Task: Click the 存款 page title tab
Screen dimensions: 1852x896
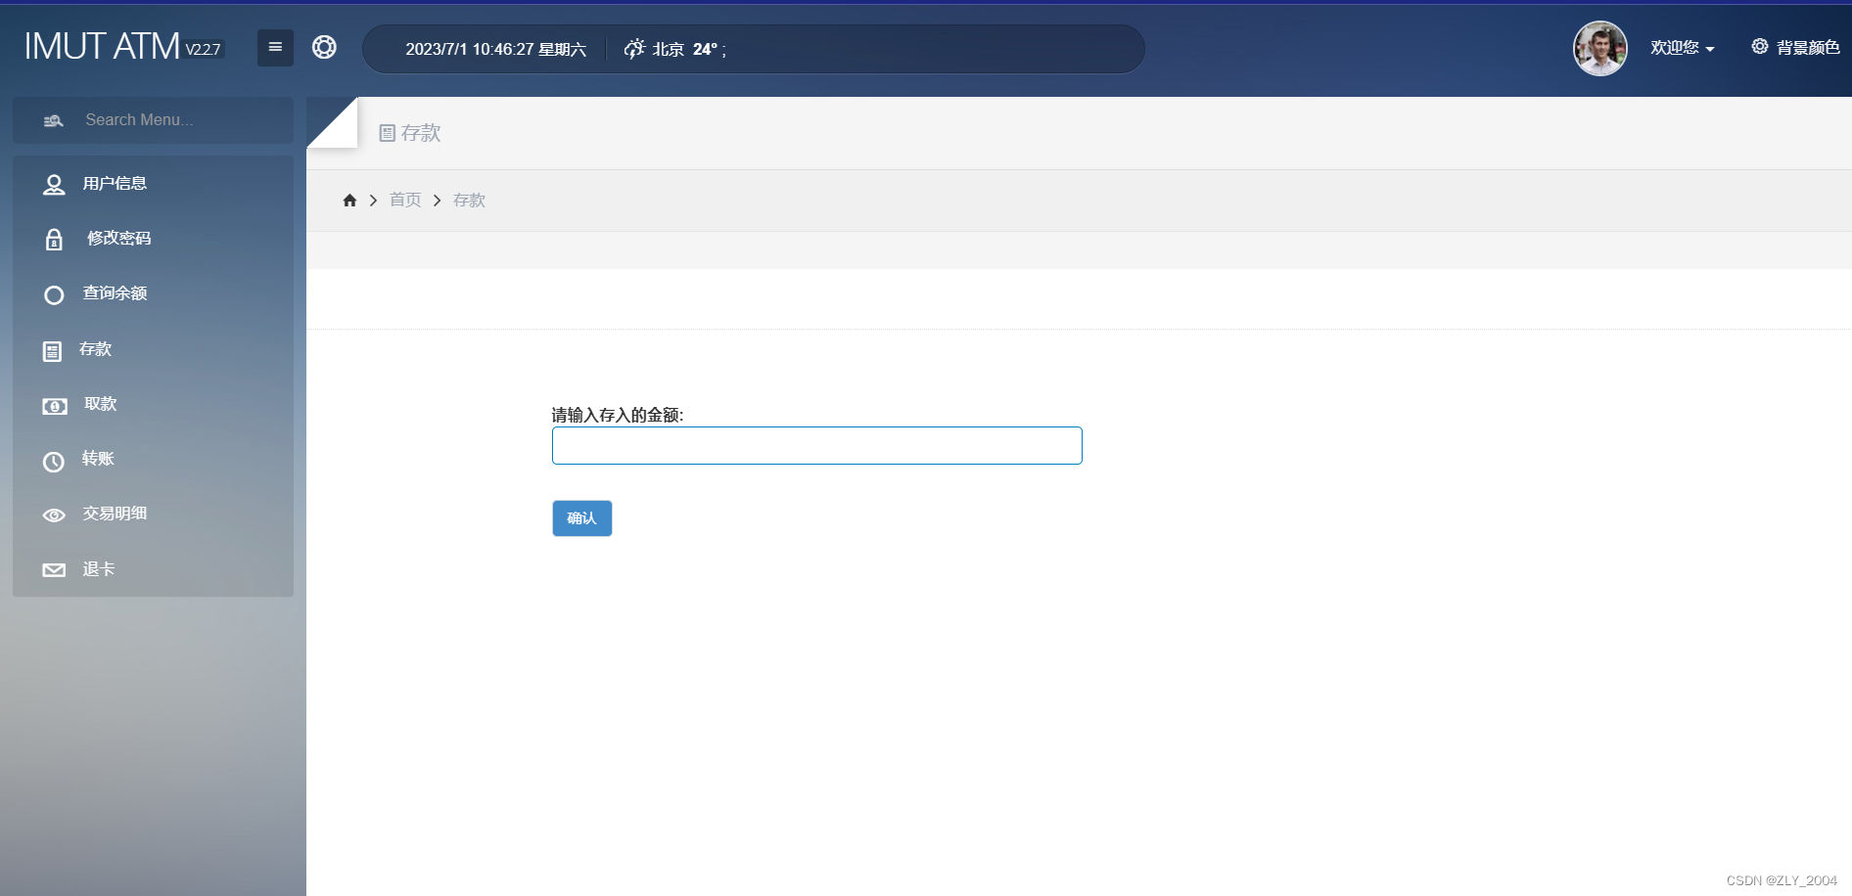Action: [x=409, y=133]
